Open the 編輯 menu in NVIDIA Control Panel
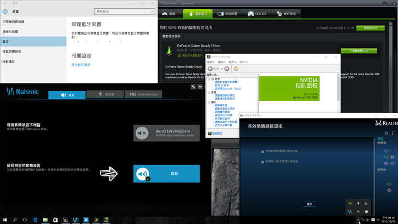Screen dimensions: 398x224 click(221, 62)
